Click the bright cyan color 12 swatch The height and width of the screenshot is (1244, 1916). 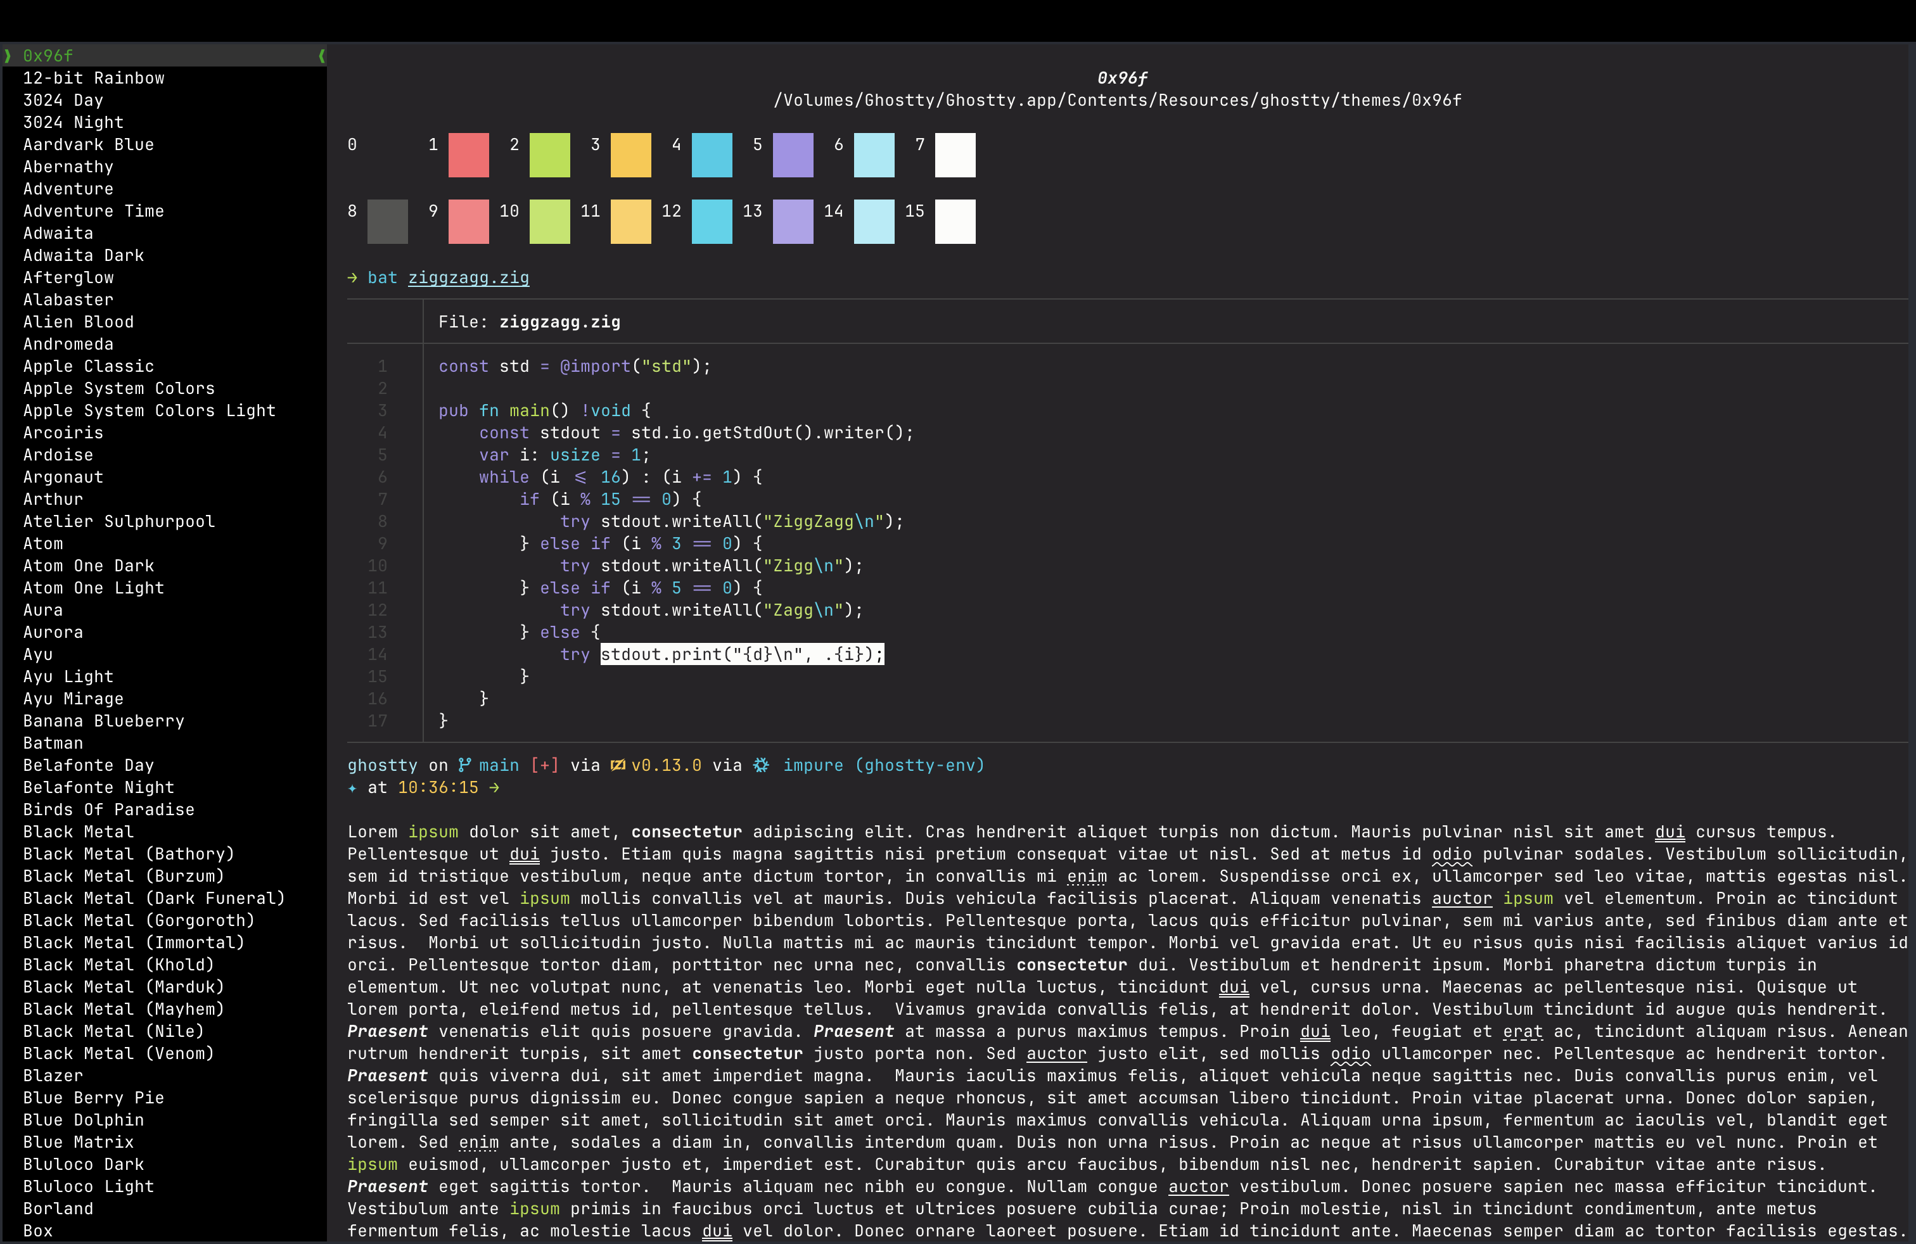[712, 221]
